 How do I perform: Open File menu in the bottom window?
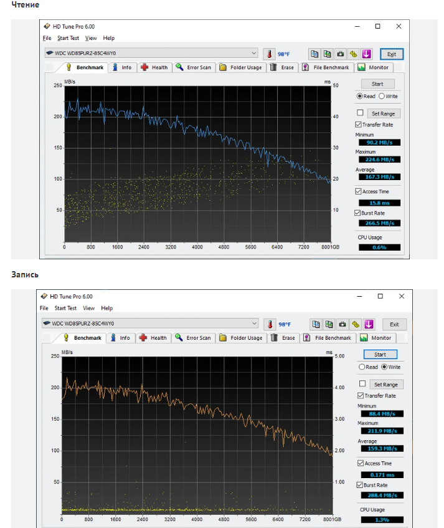click(44, 308)
